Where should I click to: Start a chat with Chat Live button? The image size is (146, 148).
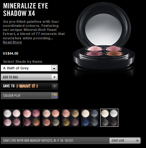pos(125,141)
